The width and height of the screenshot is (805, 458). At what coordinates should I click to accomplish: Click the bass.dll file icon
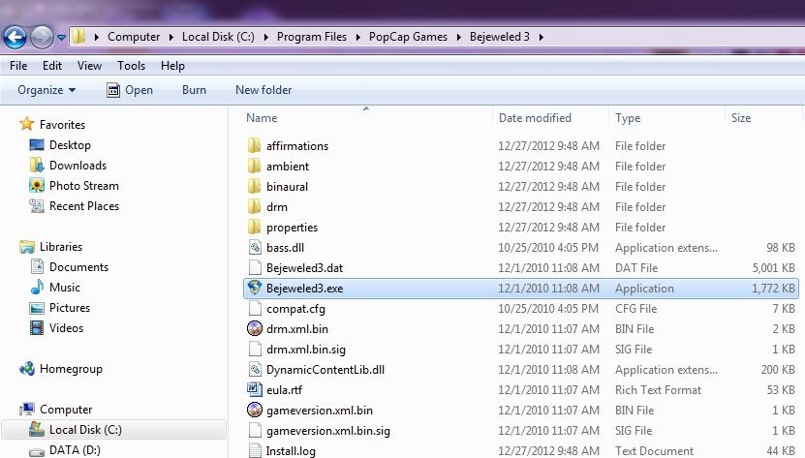click(x=255, y=247)
